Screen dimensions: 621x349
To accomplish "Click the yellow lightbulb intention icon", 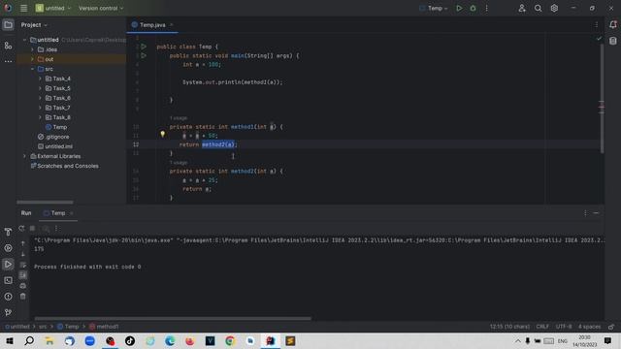I will click(162, 134).
